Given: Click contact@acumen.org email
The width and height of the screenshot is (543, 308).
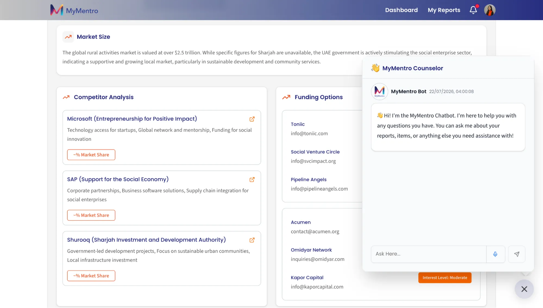Looking at the screenshot, I should (x=315, y=231).
